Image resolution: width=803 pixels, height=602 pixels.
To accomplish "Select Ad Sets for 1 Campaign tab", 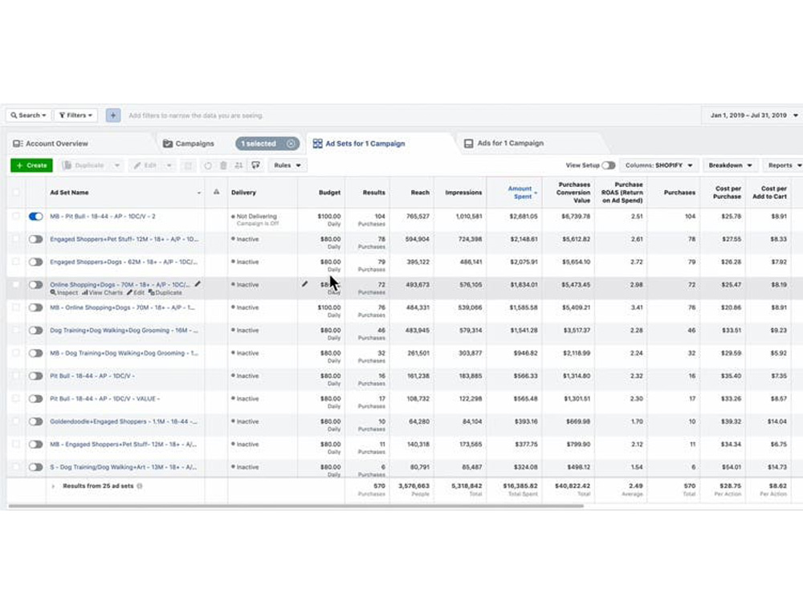I will click(359, 144).
